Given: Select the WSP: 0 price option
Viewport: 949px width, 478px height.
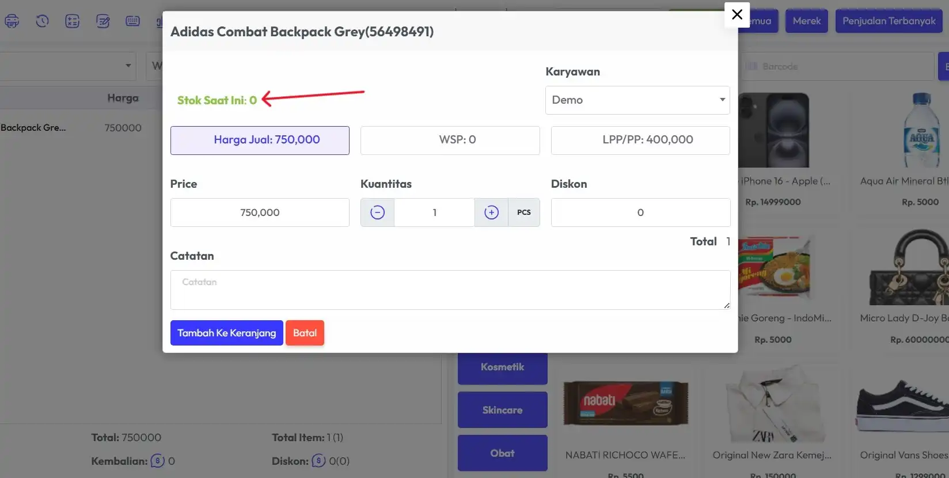Looking at the screenshot, I should [x=450, y=140].
